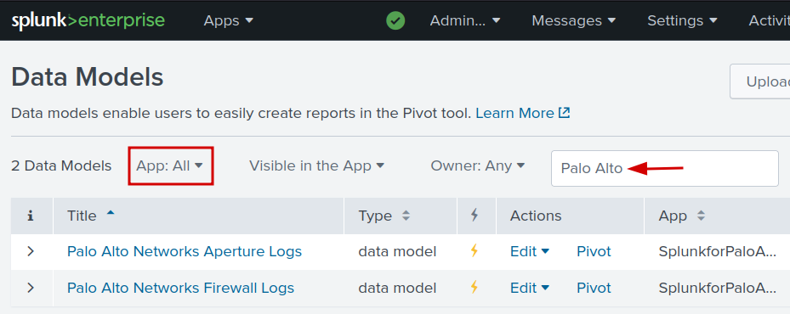Sort table by Type column

[x=384, y=216]
